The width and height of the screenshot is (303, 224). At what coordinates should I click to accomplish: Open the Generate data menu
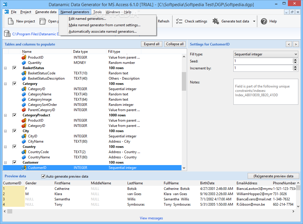pos(46,12)
